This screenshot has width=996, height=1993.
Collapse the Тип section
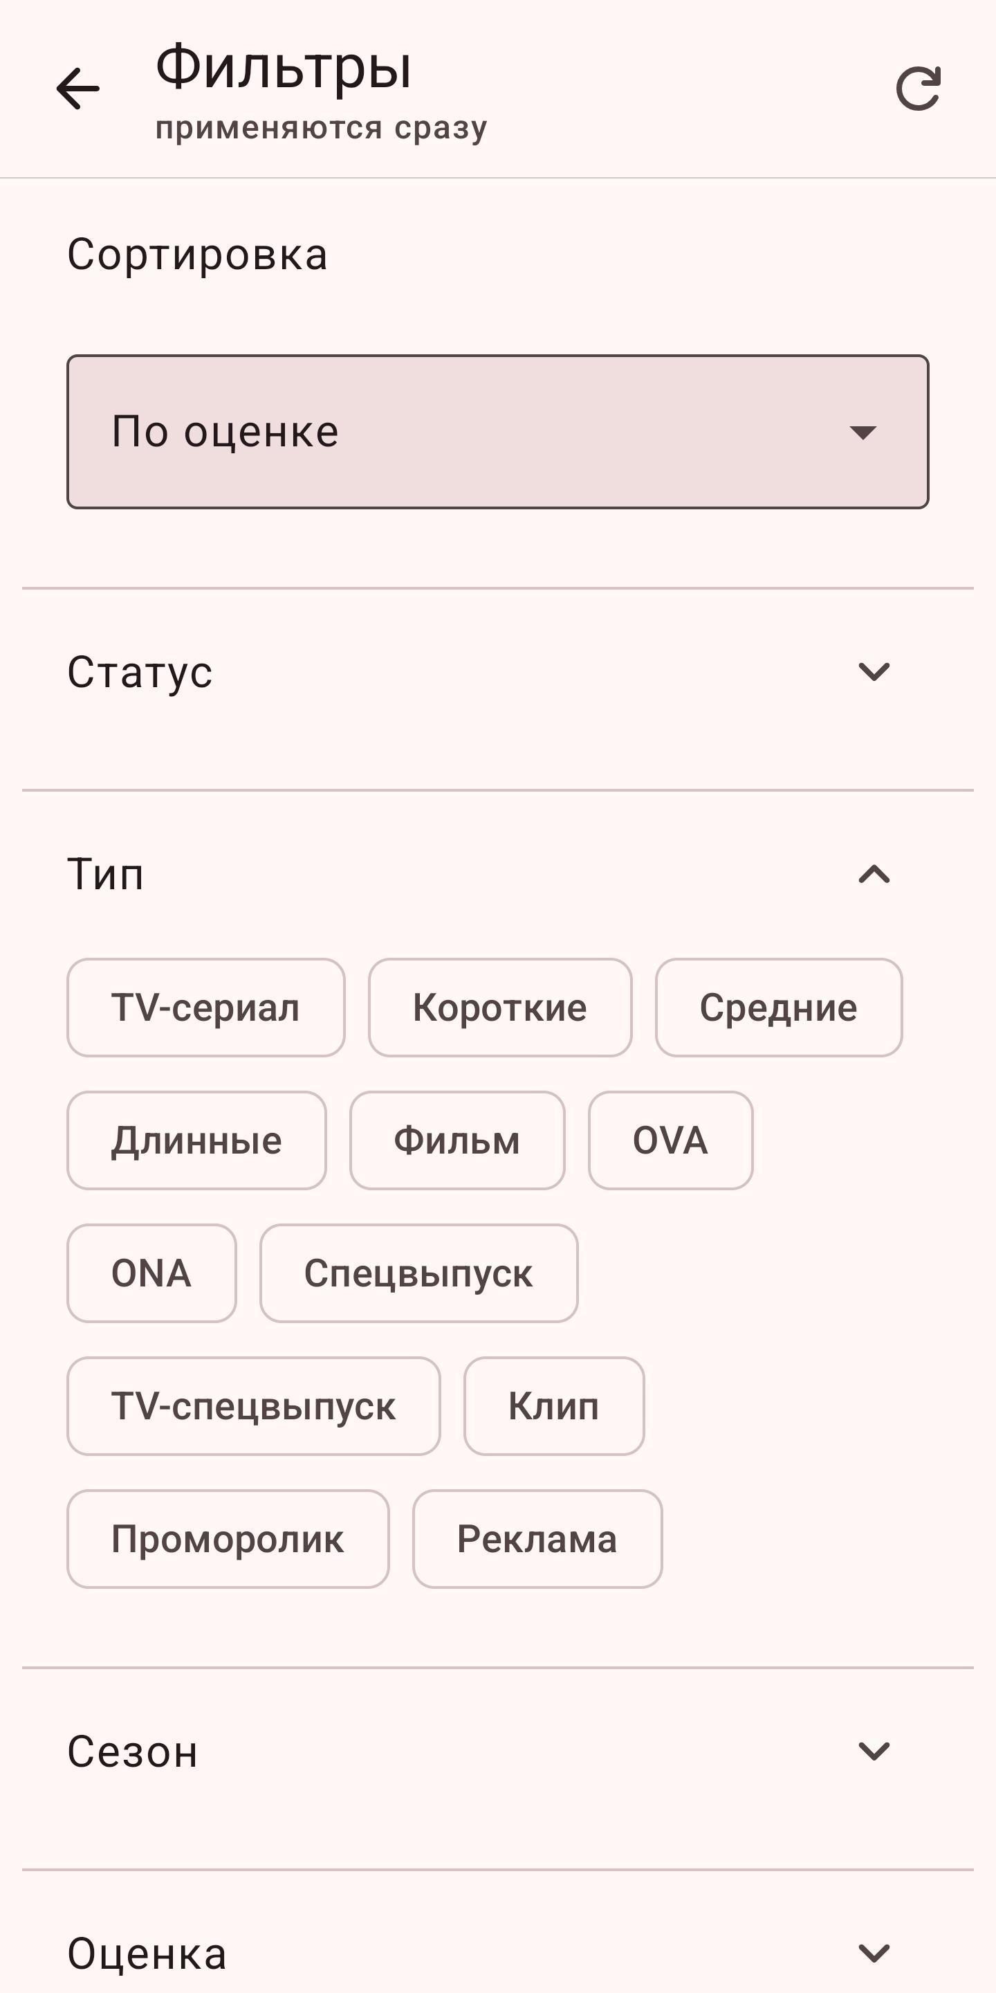click(874, 874)
